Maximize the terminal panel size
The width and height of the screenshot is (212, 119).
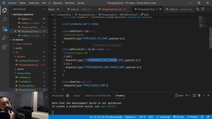(x=204, y=96)
